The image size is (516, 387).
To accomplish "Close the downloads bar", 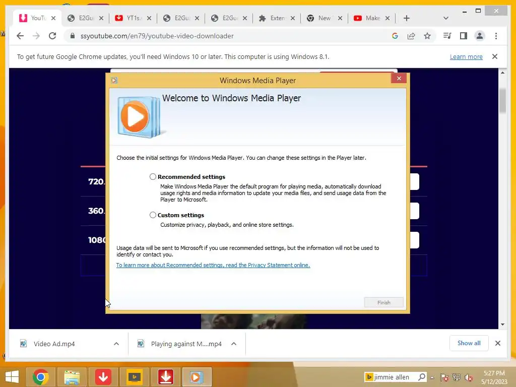I will pos(497,343).
